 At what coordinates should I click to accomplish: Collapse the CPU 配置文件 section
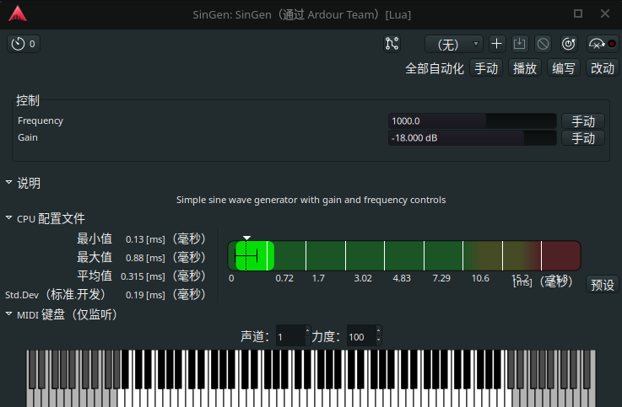(x=8, y=217)
